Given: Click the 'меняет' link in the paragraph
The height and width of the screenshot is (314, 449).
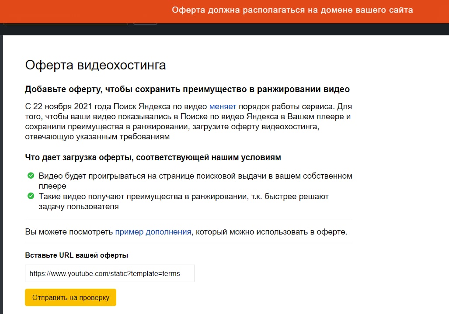Looking at the screenshot, I should point(223,107).
